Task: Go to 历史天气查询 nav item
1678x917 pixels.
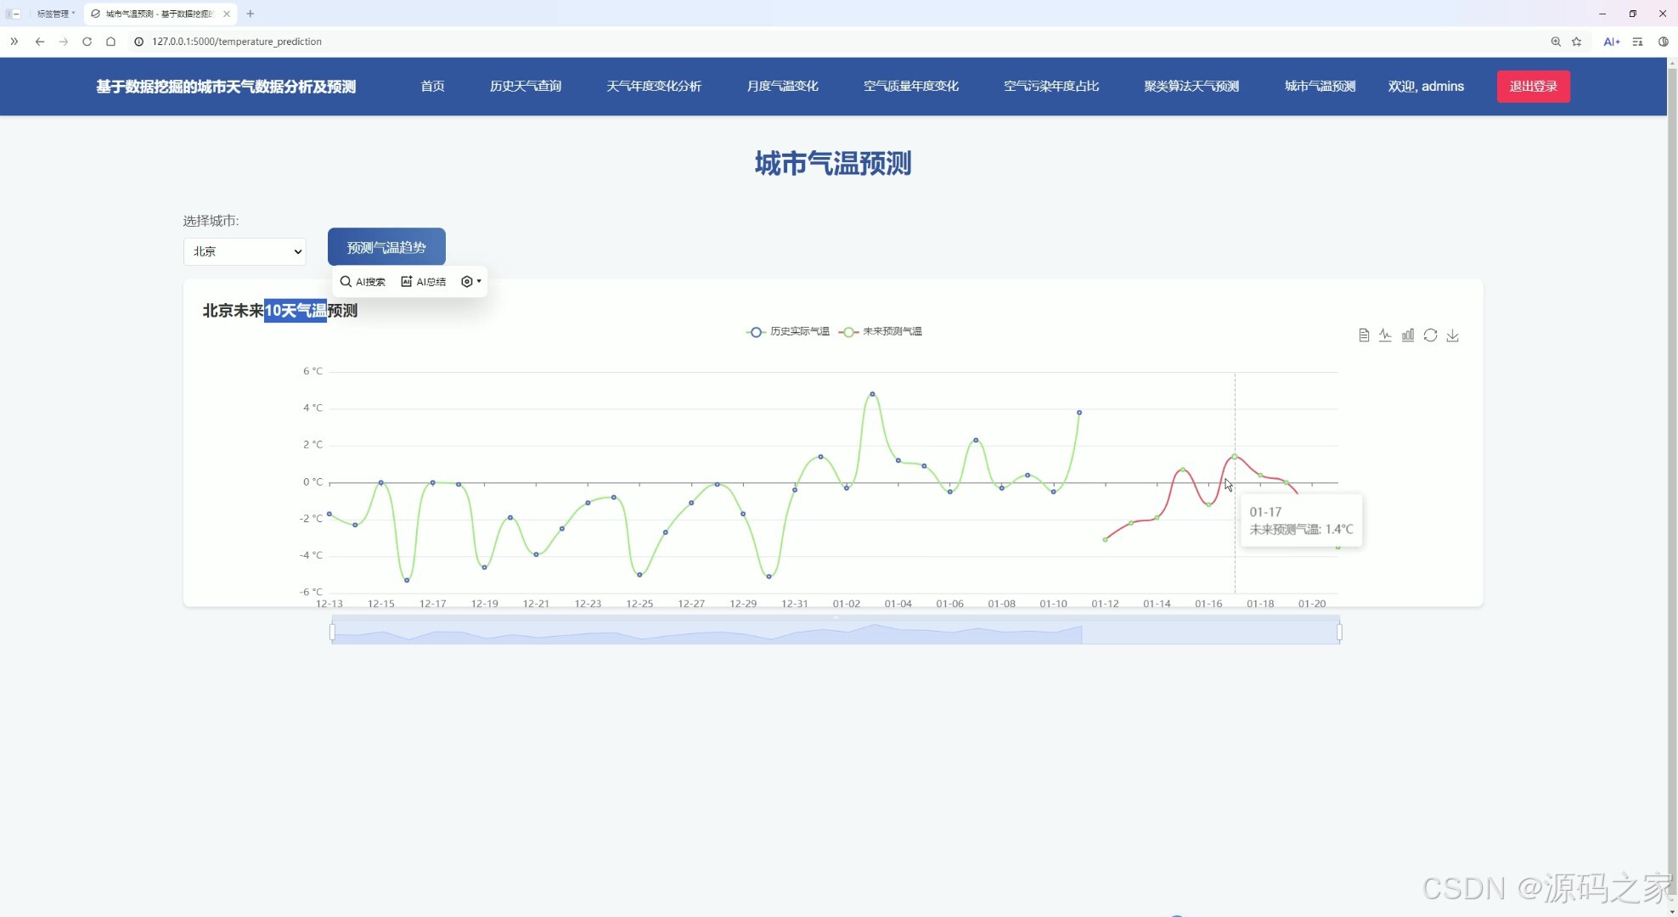Action: (x=525, y=87)
